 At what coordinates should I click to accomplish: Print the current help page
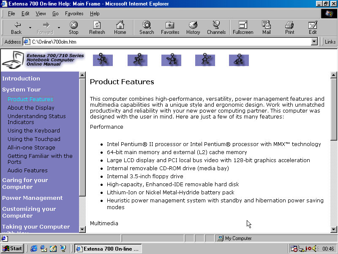click(x=289, y=28)
